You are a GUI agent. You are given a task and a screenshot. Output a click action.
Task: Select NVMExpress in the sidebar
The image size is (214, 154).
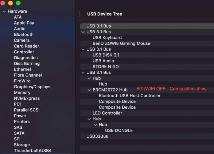pyautogui.click(x=27, y=98)
